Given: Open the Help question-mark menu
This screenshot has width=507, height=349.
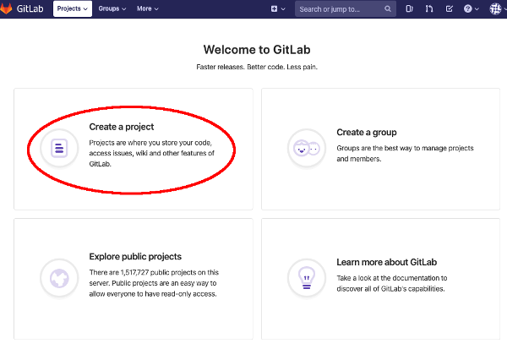Looking at the screenshot, I should (x=472, y=8).
